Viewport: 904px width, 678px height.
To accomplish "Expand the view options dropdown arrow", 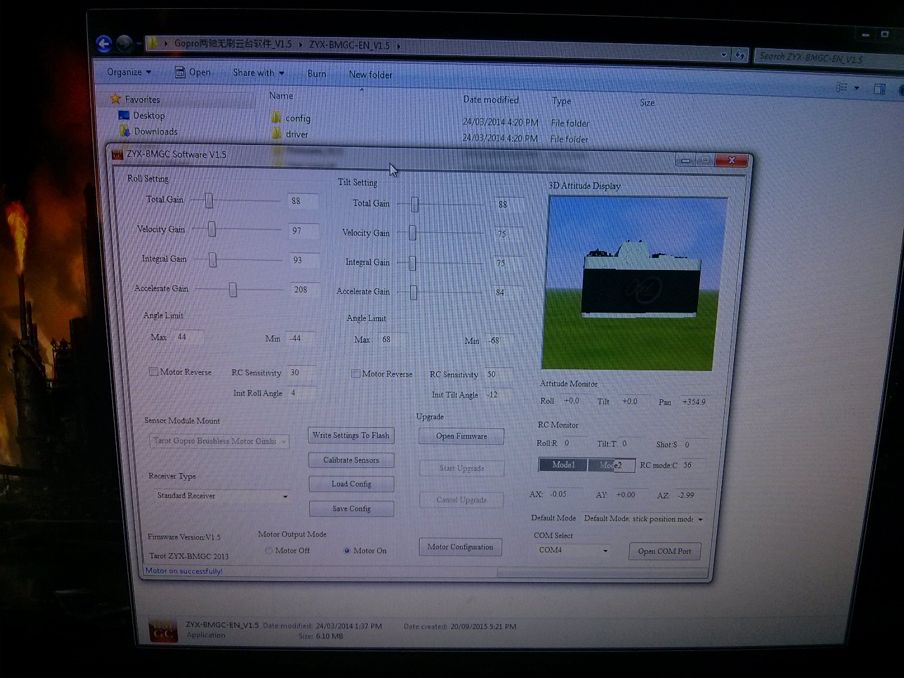I will tap(857, 88).
